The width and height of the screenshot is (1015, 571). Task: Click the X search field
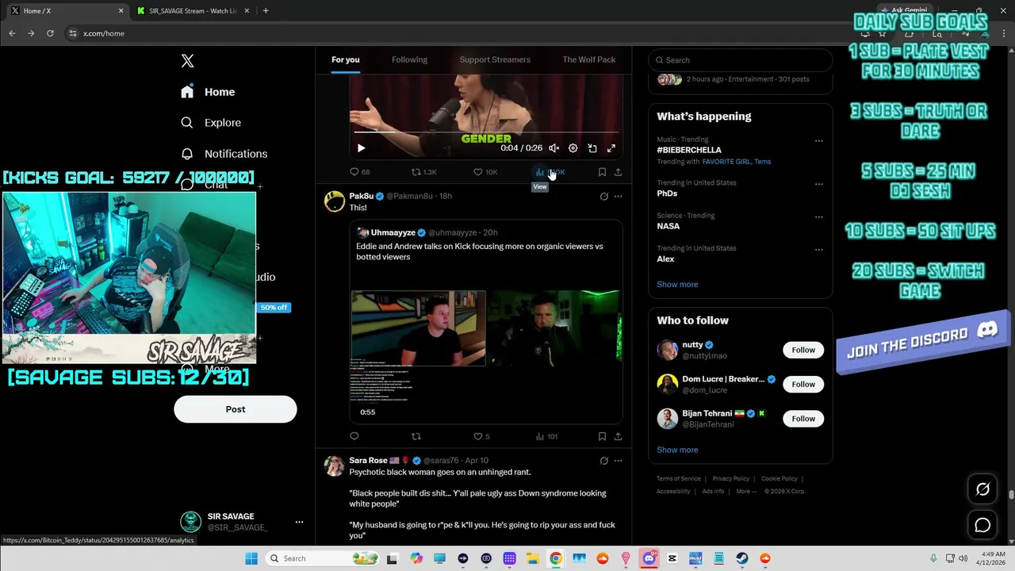[x=741, y=60]
